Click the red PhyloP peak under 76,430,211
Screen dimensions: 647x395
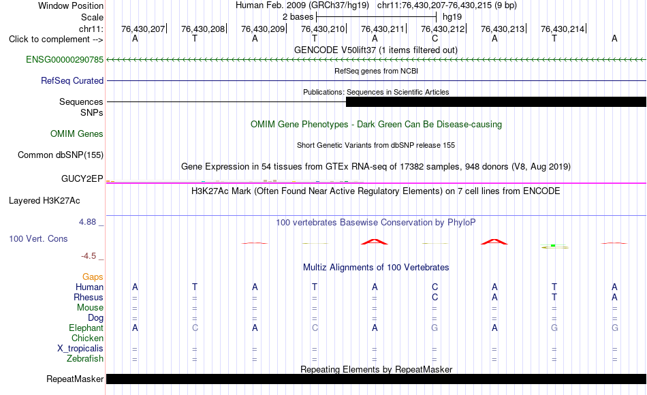[x=375, y=242]
